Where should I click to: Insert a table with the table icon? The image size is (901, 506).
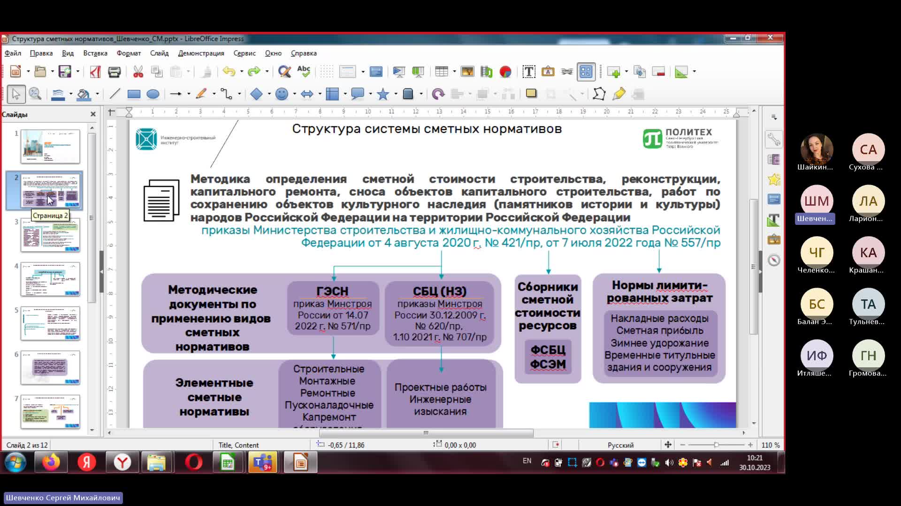point(441,72)
